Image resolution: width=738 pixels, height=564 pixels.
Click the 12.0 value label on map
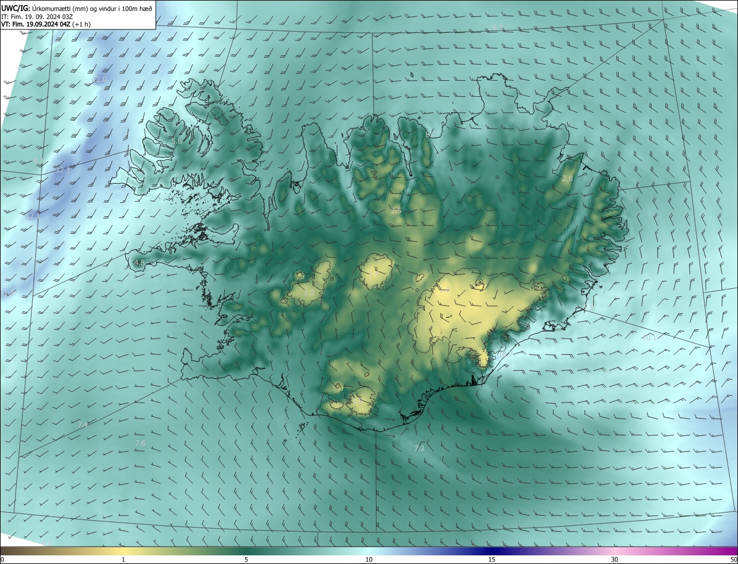100,80
